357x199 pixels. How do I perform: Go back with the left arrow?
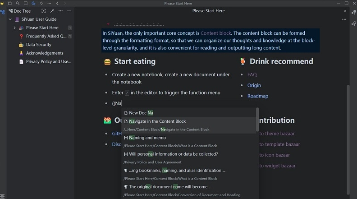[57, 3]
